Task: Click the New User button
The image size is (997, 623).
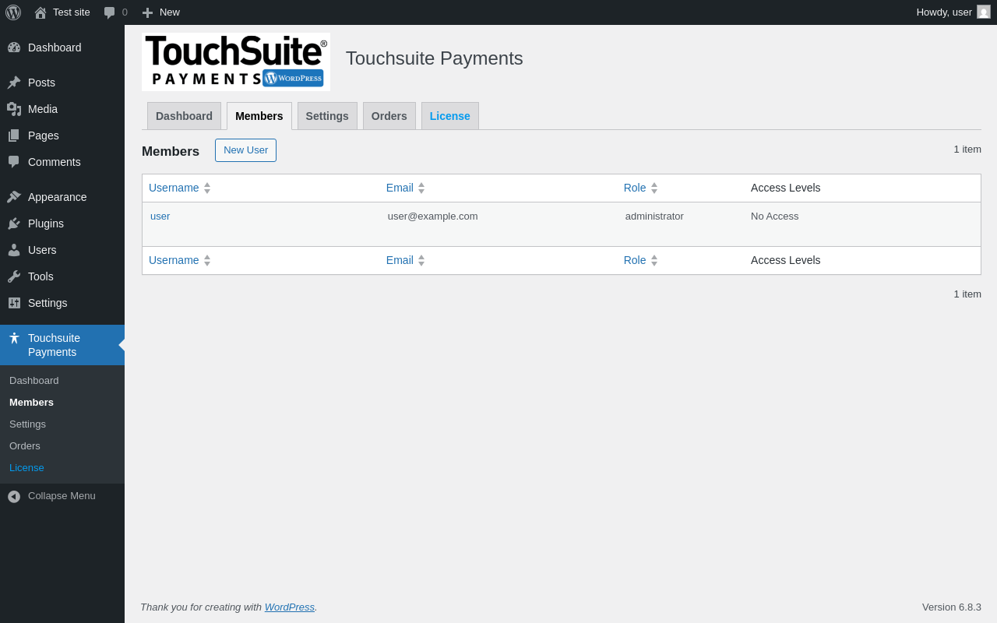Action: (x=245, y=150)
